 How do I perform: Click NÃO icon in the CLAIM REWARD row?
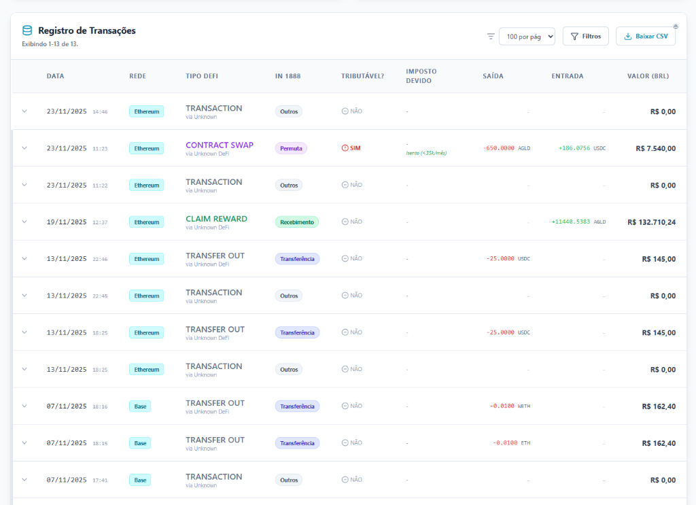click(345, 222)
